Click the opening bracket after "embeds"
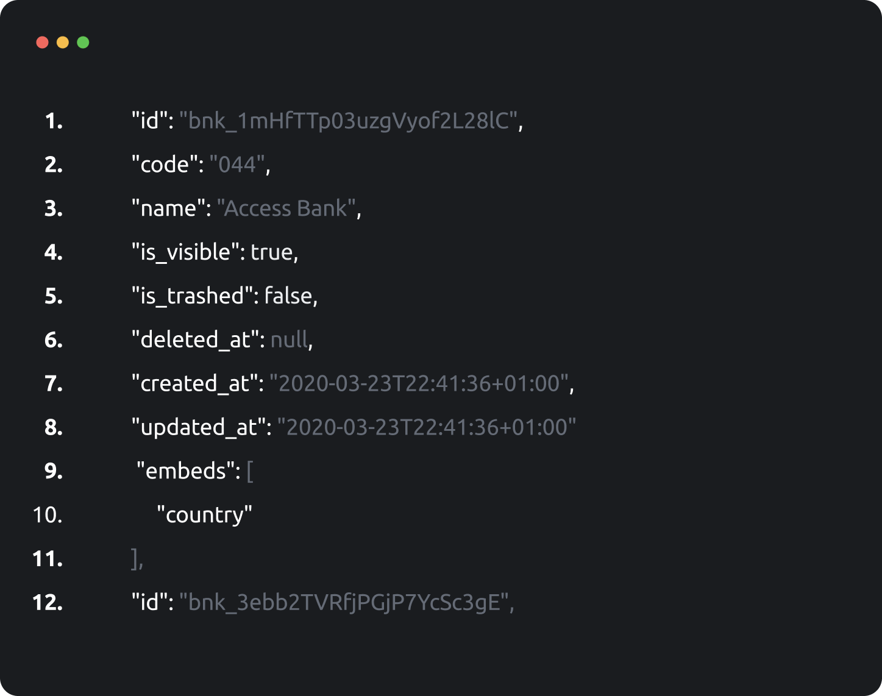 [250, 471]
